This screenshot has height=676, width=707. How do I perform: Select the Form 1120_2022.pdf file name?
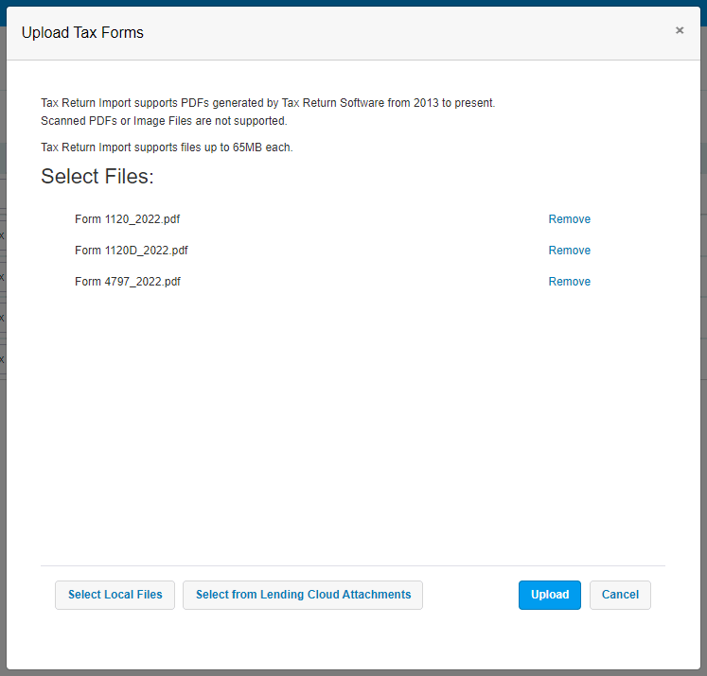tap(127, 219)
